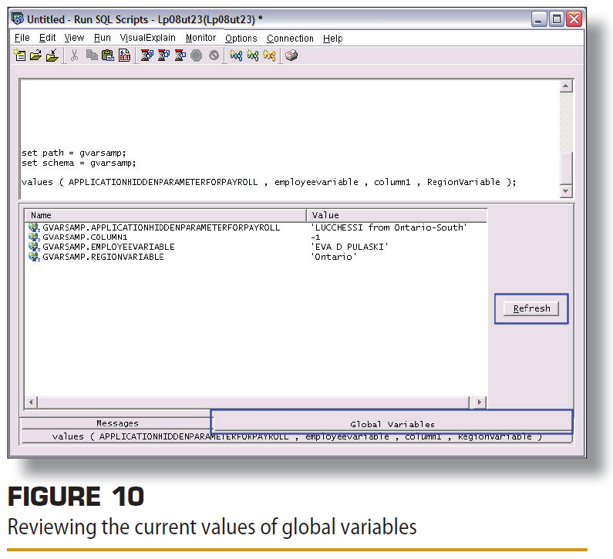Click the Print printer icon
The height and width of the screenshot is (559, 613).
pos(291,56)
